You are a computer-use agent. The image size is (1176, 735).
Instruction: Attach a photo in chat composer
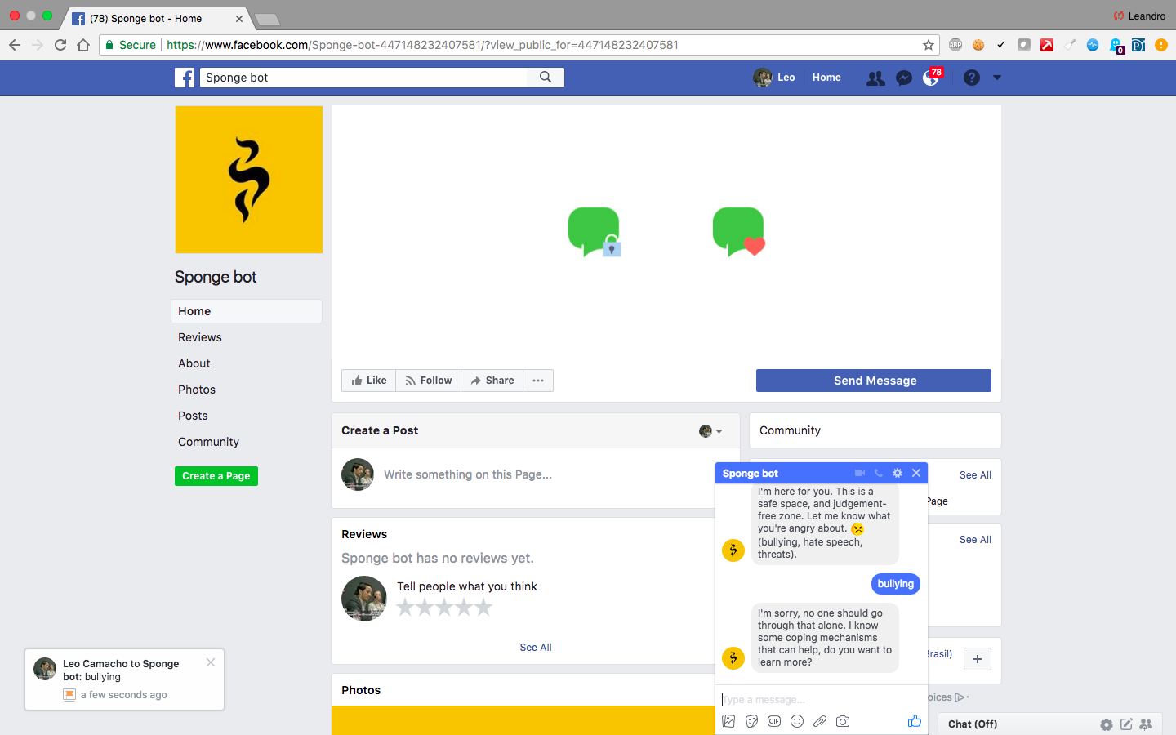pyautogui.click(x=729, y=721)
